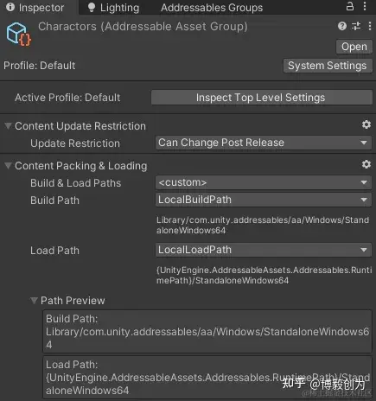Click the Inspector lock icon
Screen dimensions: 376x401
tap(350, 6)
